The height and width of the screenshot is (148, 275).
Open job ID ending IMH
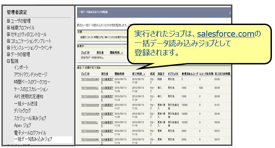coord(90,131)
